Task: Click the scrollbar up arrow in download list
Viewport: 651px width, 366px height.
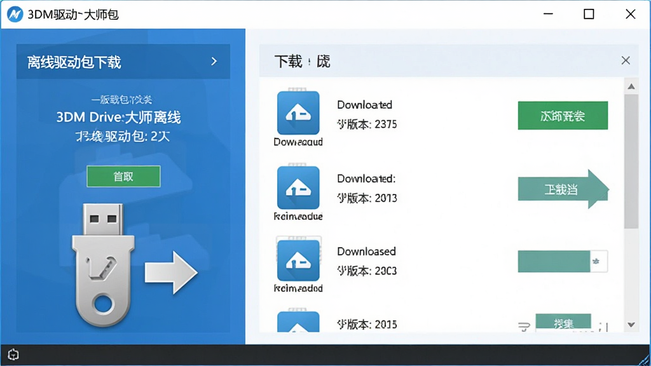Action: point(631,86)
